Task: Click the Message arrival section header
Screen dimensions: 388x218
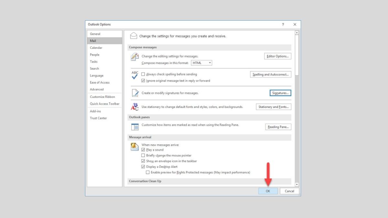Action: 210,137
